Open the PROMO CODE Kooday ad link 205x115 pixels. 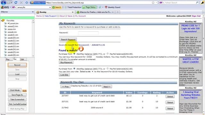[190, 28]
